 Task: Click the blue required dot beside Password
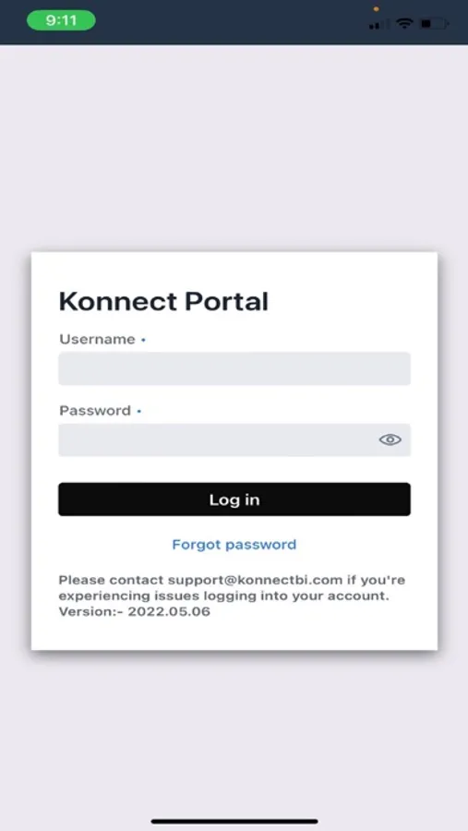138,411
